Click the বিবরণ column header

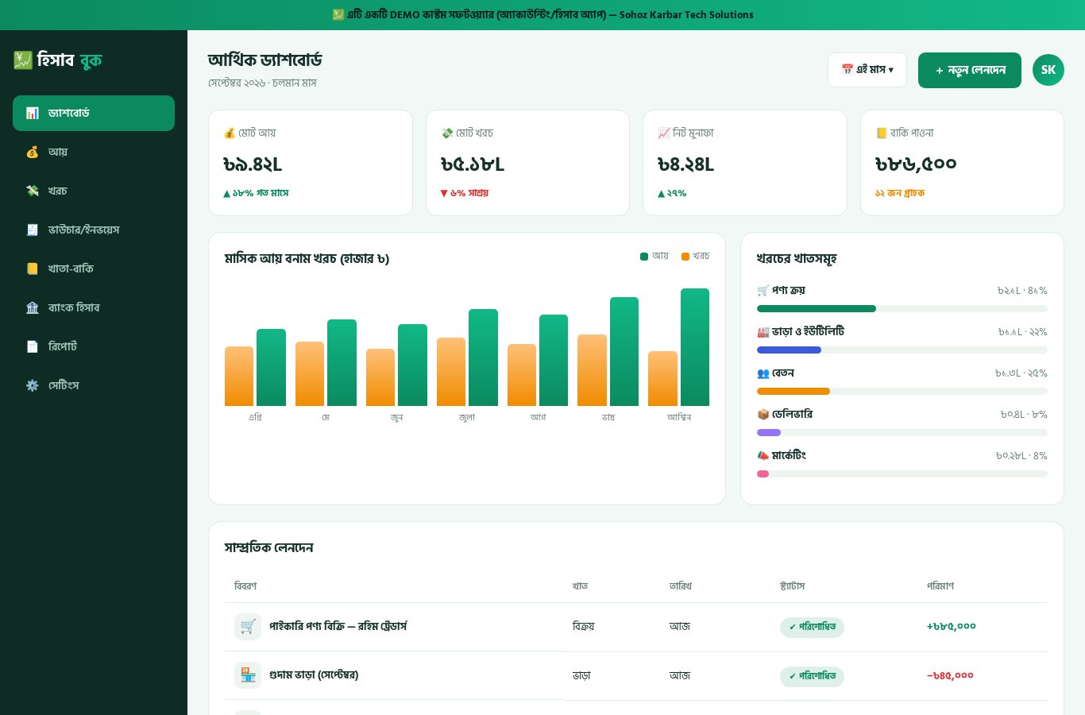tap(245, 586)
